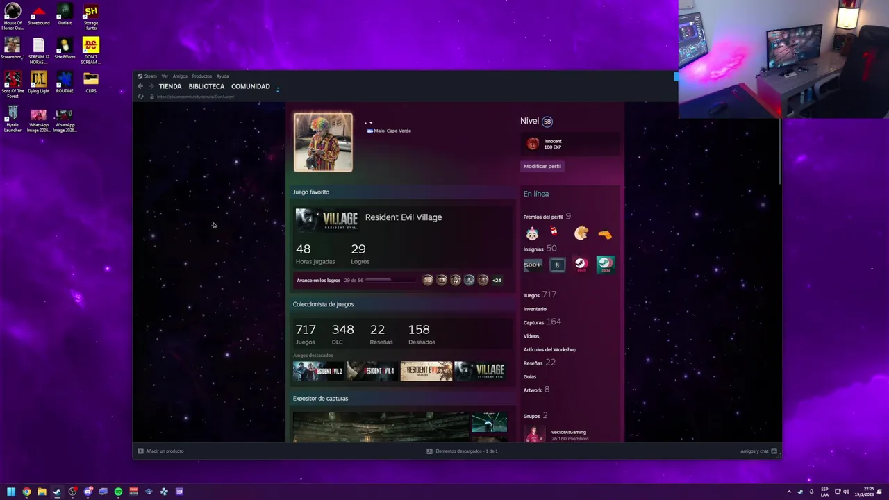Click Añadir un producto at bottom left
This screenshot has width=889, height=500.
(x=161, y=451)
